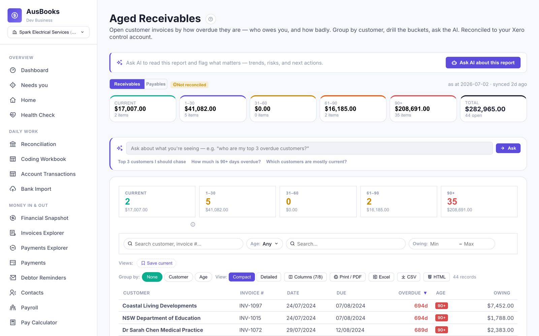
Task: Set Group by to Customer
Action: pos(178,277)
